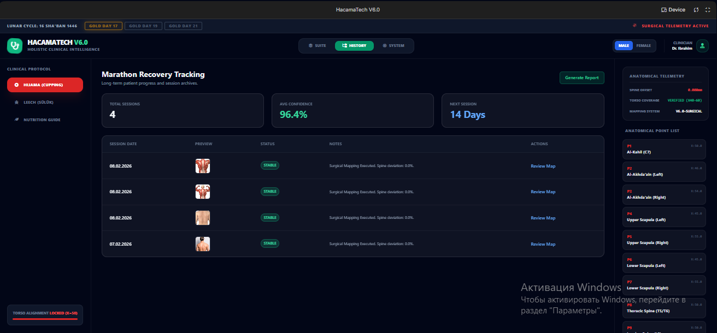
Task: Click the Generate Report button
Action: 581,78
